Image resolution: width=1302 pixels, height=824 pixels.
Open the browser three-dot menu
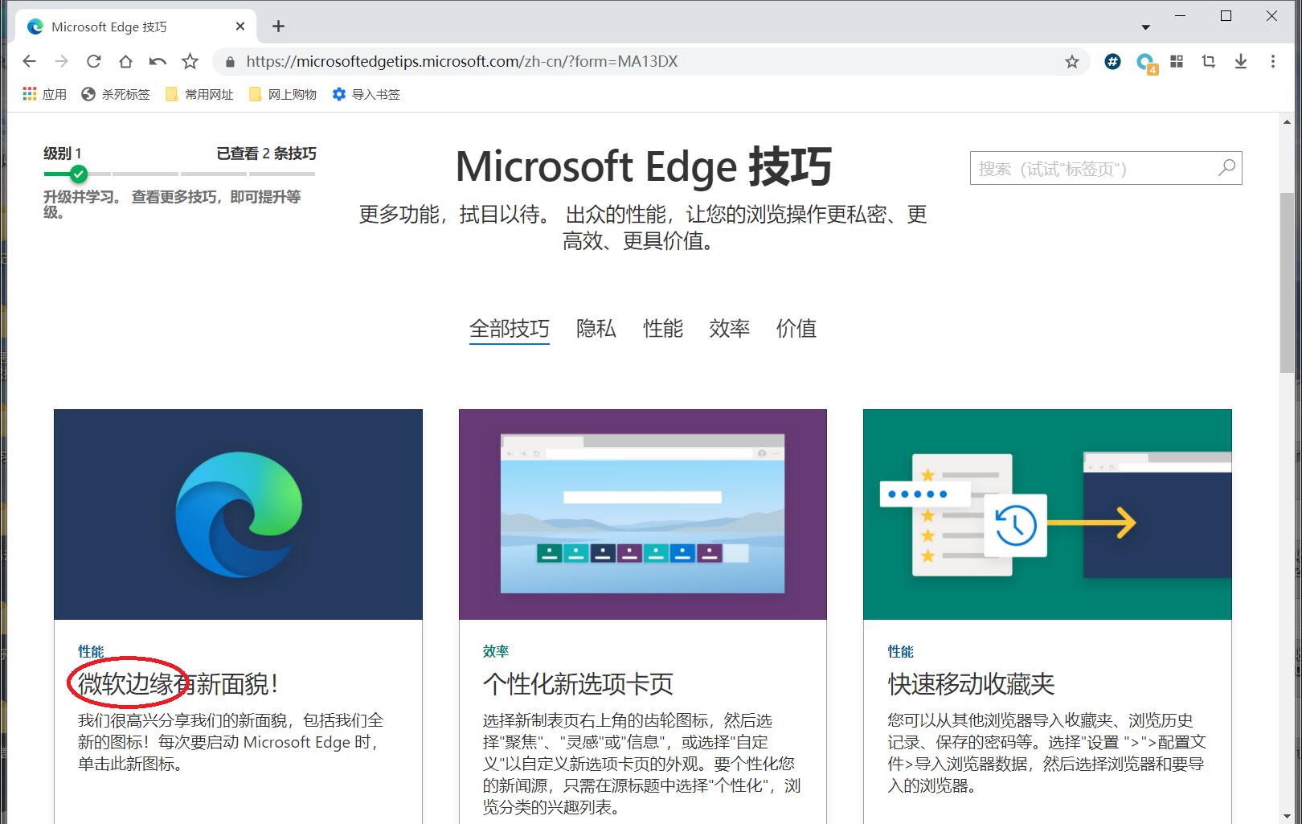click(x=1272, y=61)
